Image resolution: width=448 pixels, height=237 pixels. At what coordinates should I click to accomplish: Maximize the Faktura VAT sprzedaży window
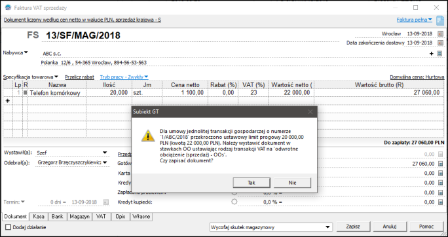(416, 8)
